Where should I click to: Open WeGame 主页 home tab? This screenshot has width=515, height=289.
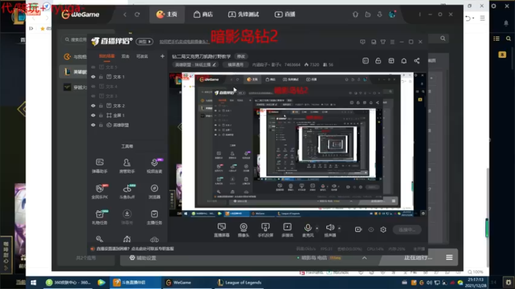[x=167, y=14]
